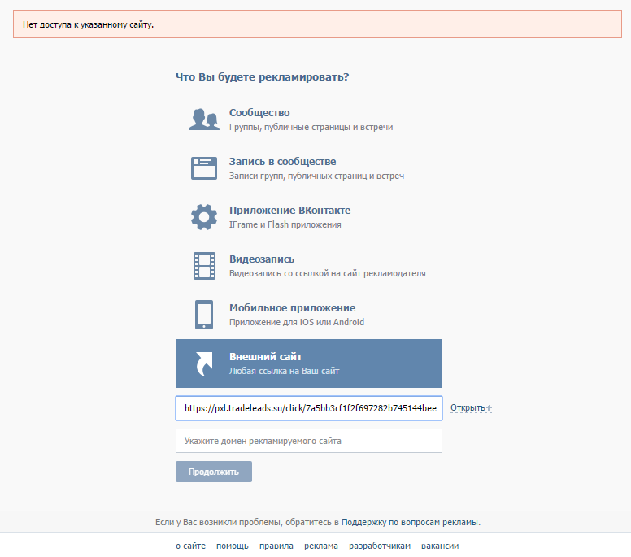The height and width of the screenshot is (557, 631).
Task: Click the Продолжить button
Action: point(214,472)
